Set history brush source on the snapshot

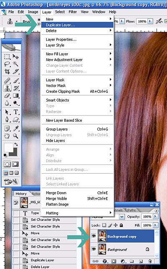16,203
